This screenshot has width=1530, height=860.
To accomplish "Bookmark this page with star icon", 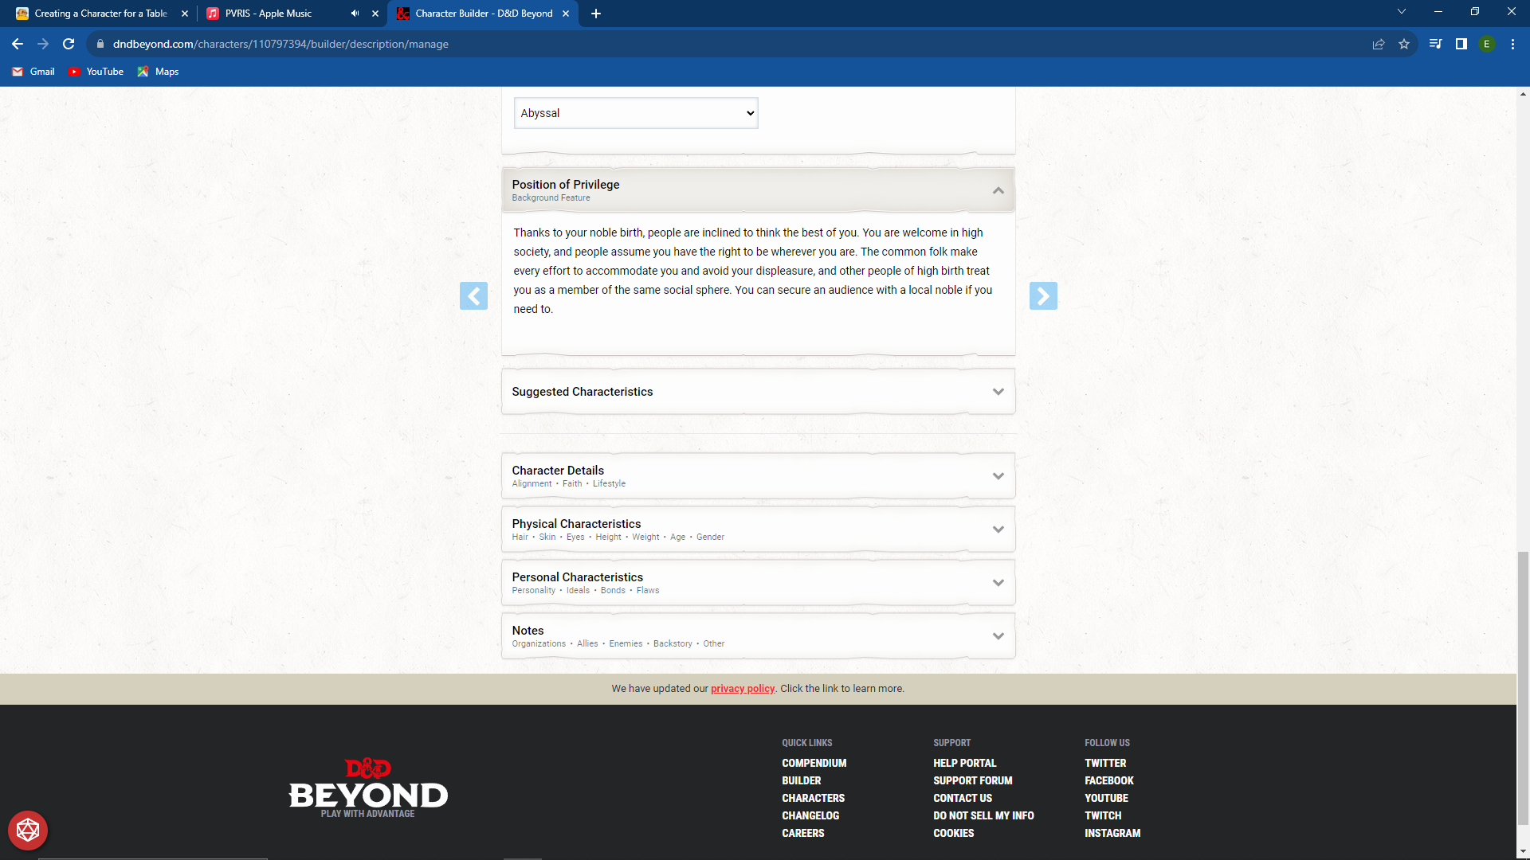I will tap(1404, 44).
